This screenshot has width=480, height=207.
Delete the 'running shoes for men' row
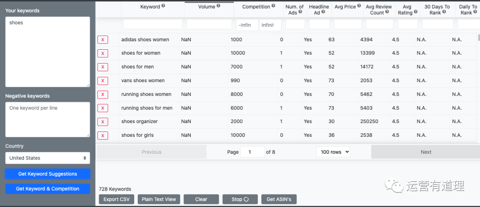point(103,108)
